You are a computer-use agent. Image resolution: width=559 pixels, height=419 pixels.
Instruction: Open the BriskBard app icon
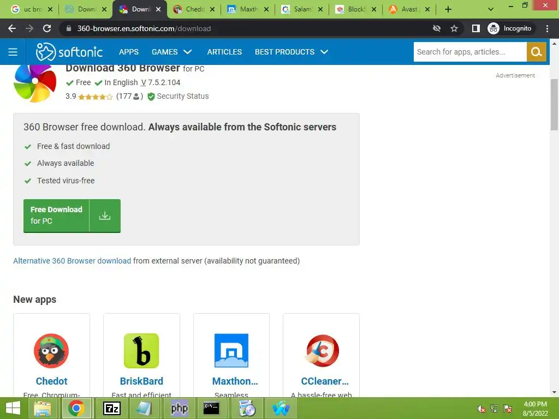point(141,351)
